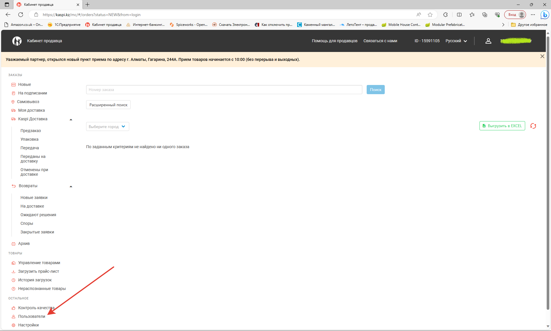
Task: Collapse the Возвраты section
Action: pyautogui.click(x=71, y=186)
